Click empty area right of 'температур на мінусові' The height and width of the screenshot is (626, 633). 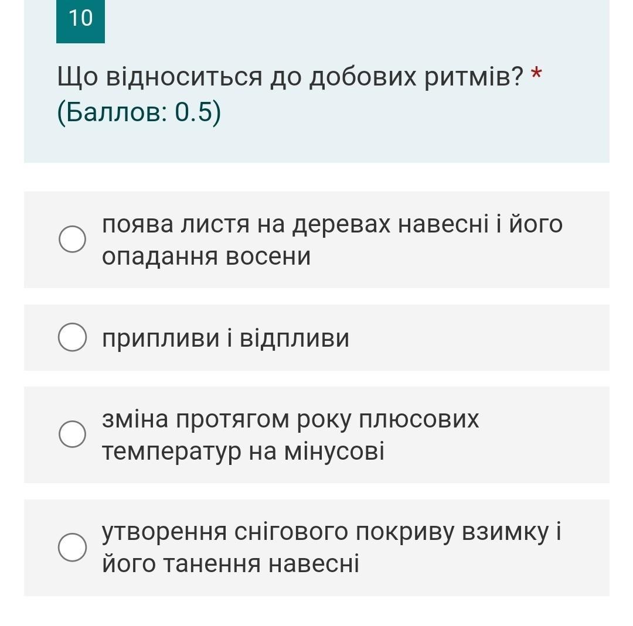(x=496, y=451)
